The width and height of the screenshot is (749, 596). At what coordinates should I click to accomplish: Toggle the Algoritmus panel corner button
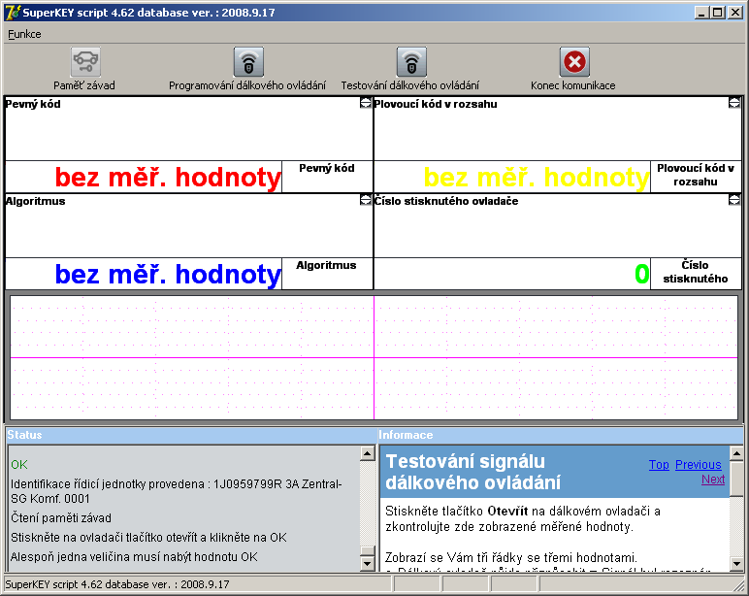pyautogui.click(x=366, y=200)
